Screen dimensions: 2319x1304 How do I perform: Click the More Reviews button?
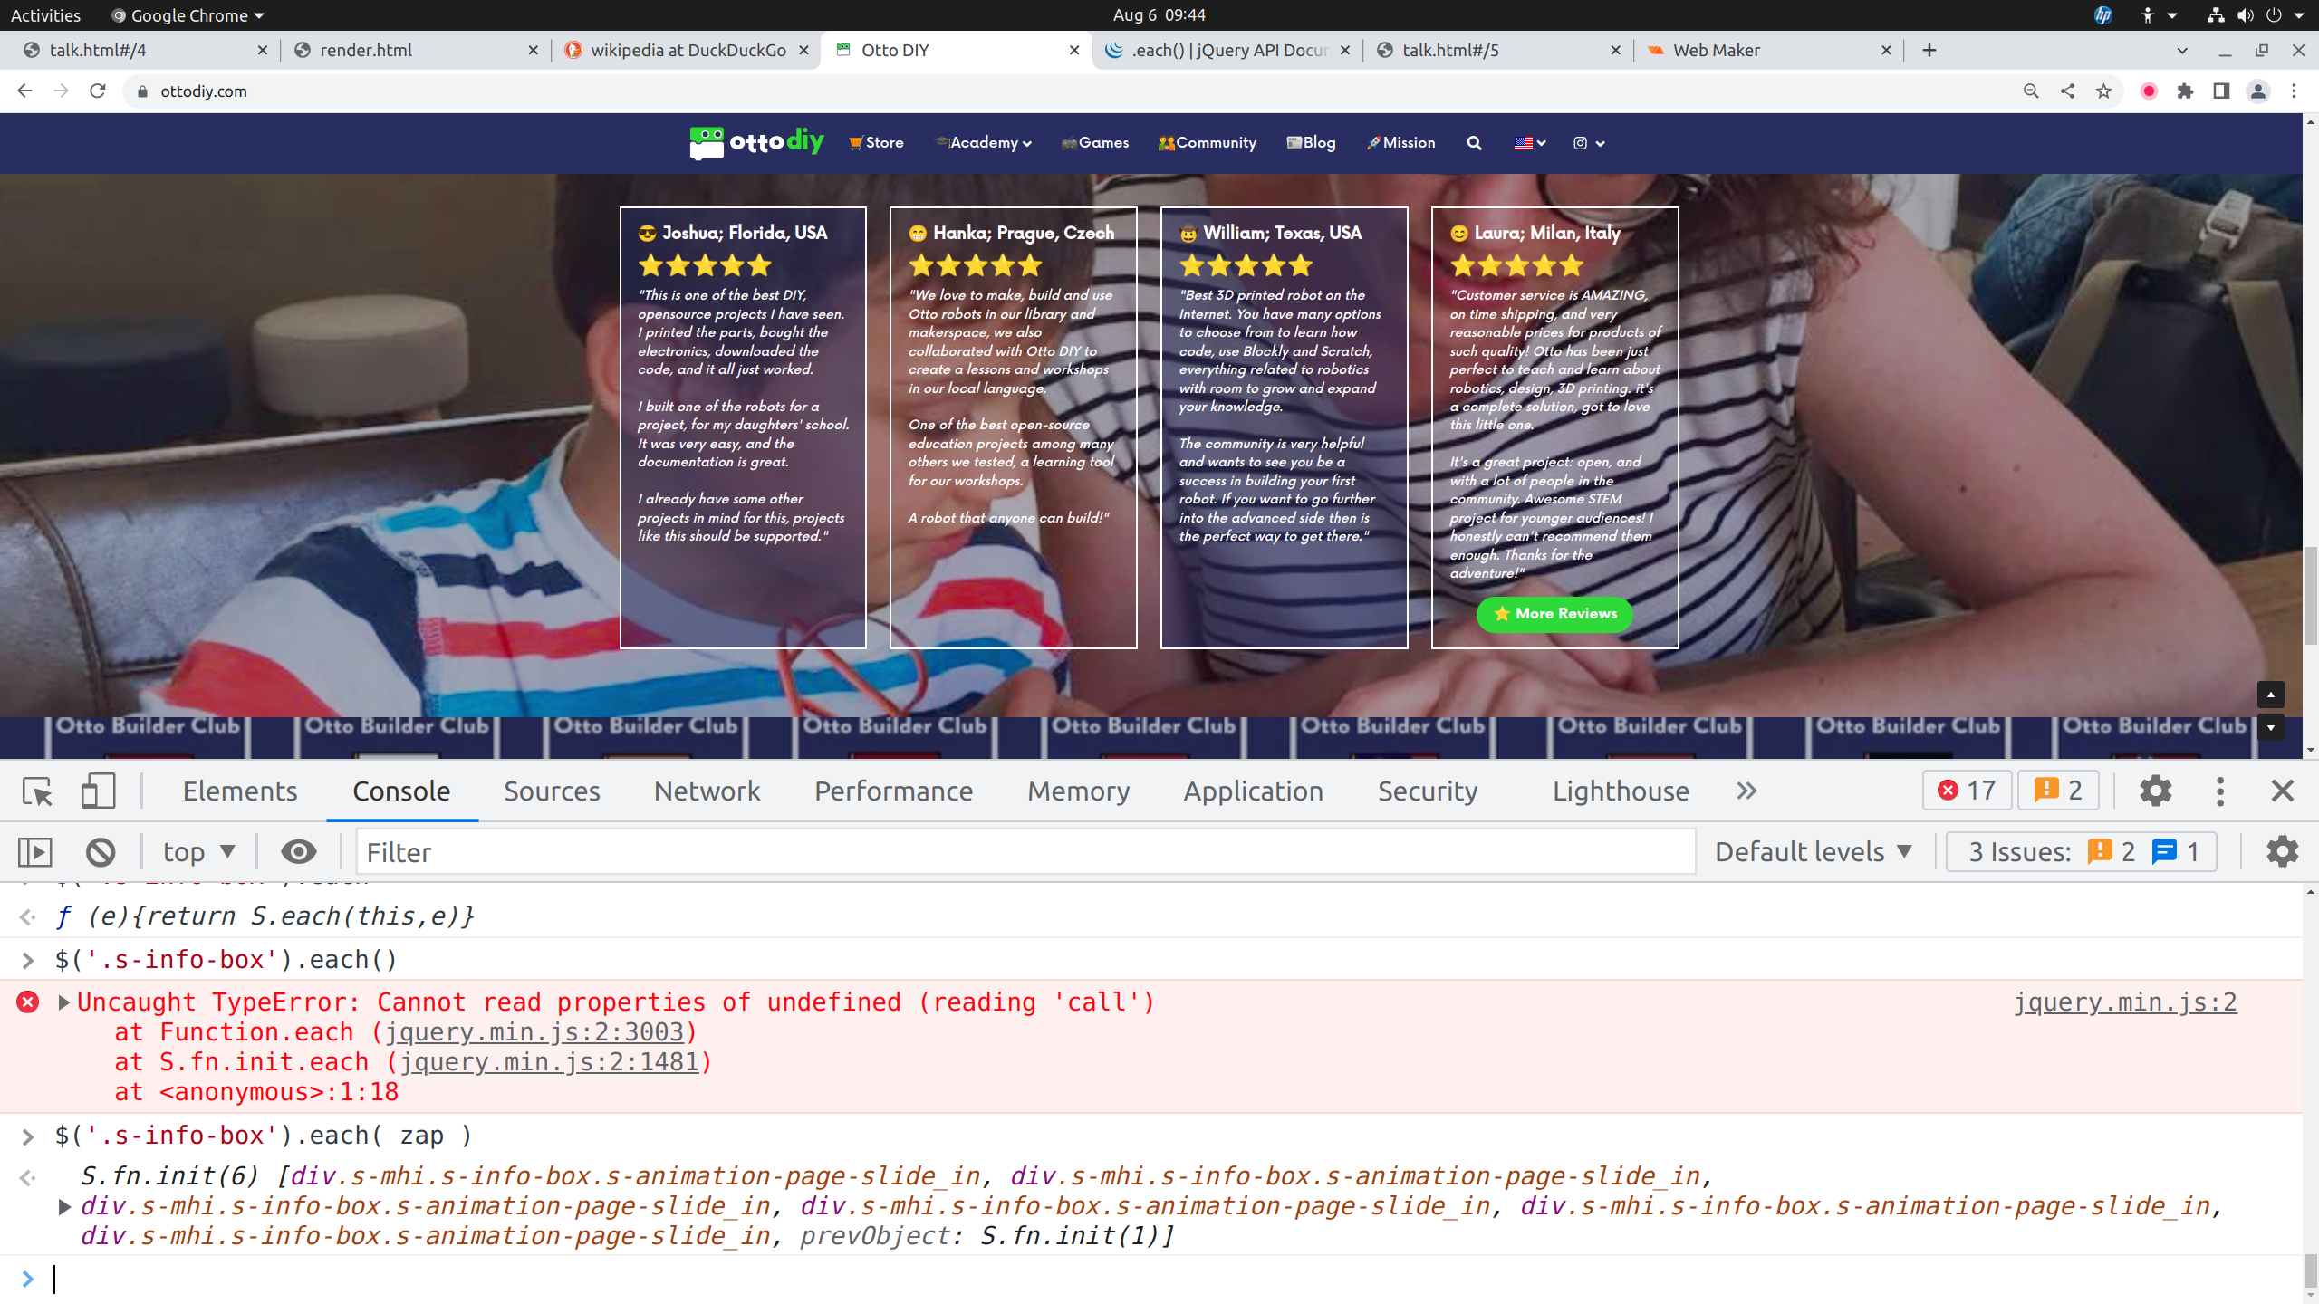(1554, 614)
